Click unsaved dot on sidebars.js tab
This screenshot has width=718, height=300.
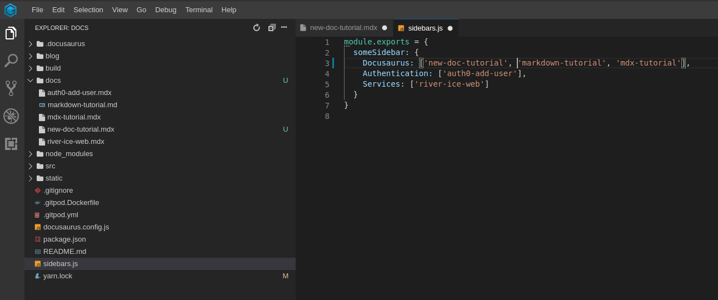tap(450, 28)
